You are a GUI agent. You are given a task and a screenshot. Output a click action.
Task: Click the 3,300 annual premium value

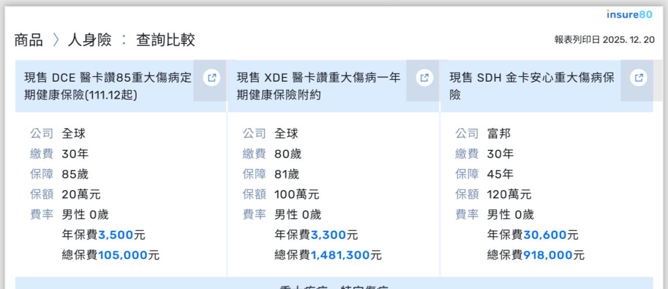click(x=328, y=235)
